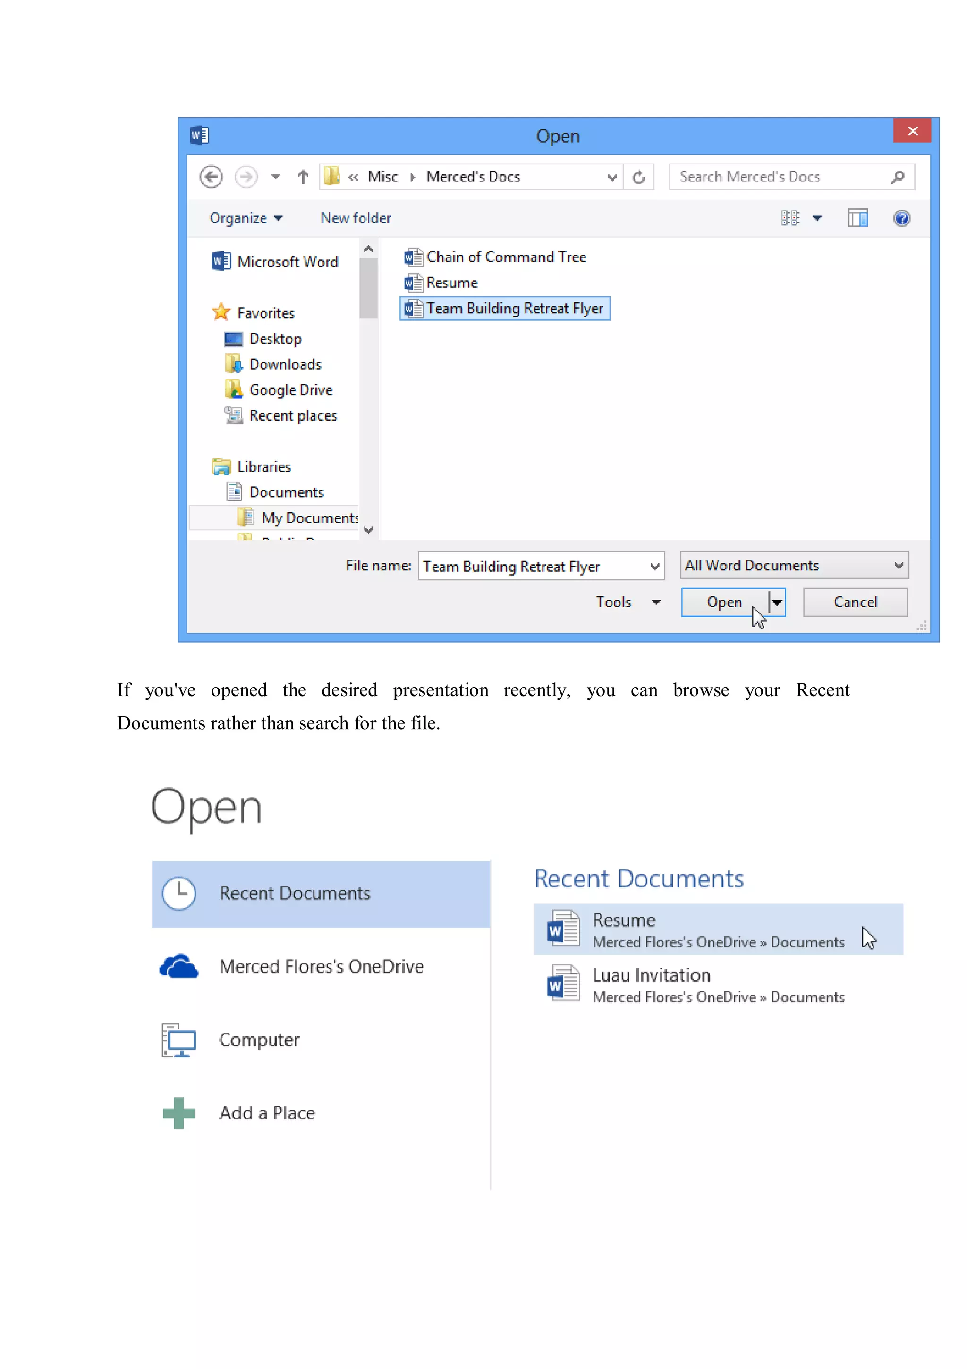The height and width of the screenshot is (1369, 967).
Task: Select Team Building Retreat Flyer file
Action: point(504,308)
